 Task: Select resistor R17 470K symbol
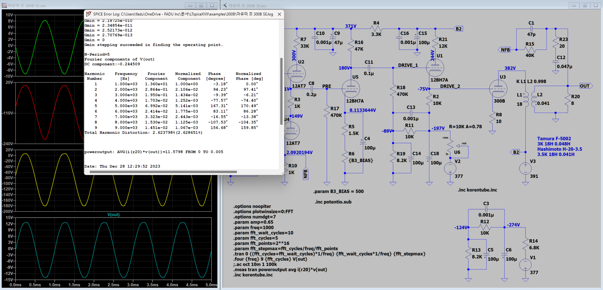point(327,112)
